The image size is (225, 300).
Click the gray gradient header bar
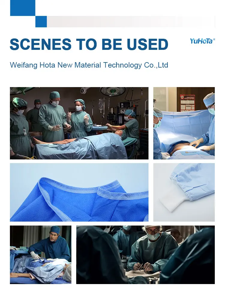pyautogui.click(x=131, y=21)
